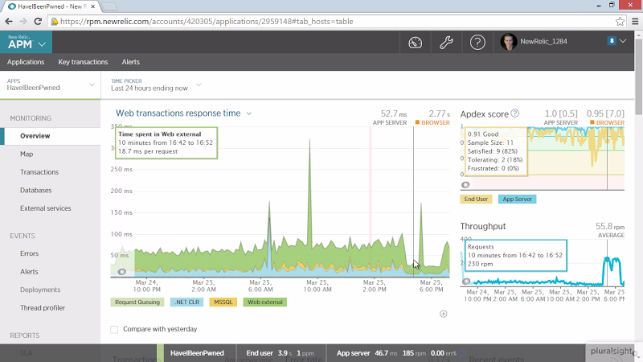Click the notifications badge showing 8
The width and height of the screenshot is (643, 362).
coord(612,41)
